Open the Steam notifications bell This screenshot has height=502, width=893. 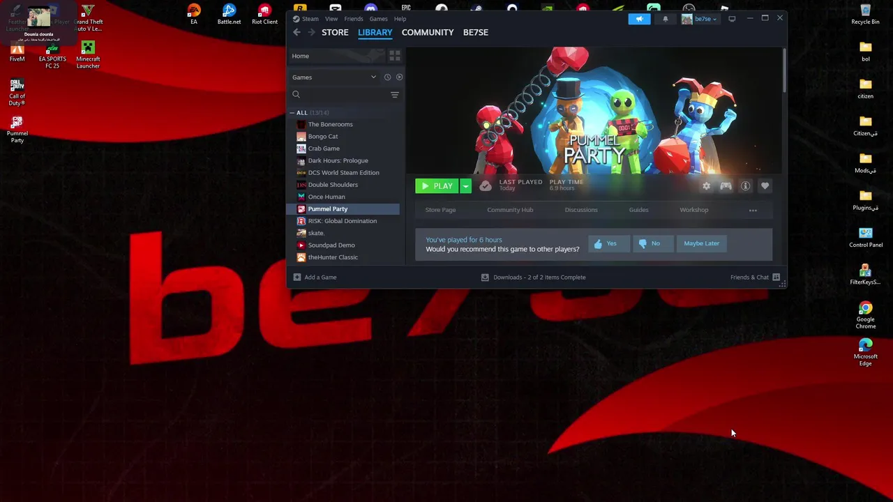pos(665,19)
